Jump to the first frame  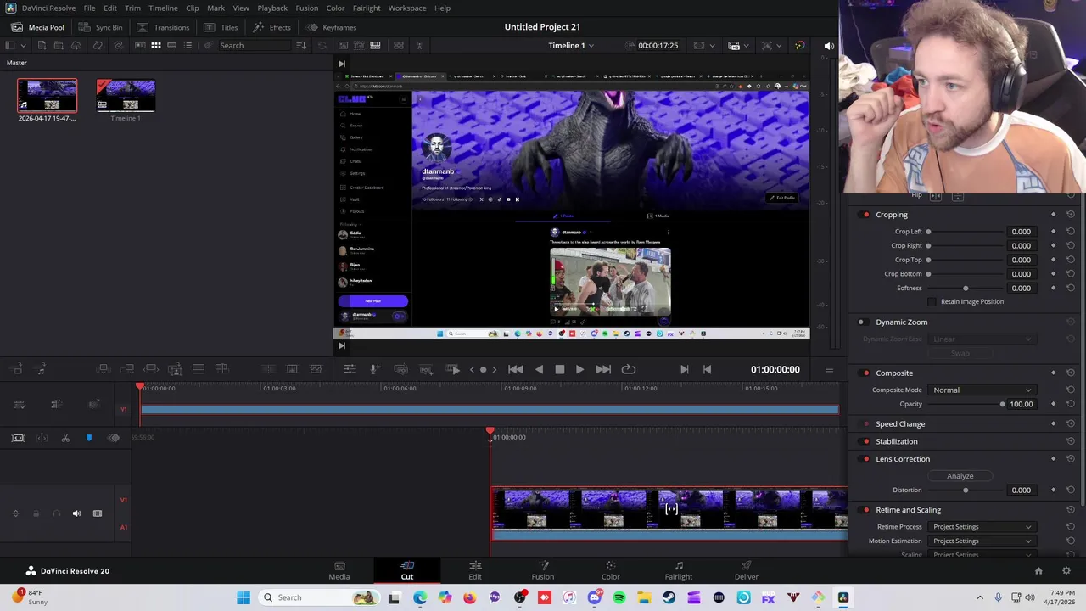pyautogui.click(x=515, y=369)
